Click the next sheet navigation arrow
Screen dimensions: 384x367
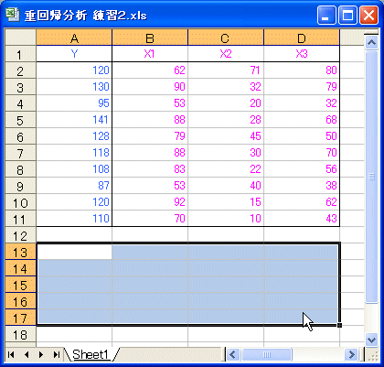point(41,354)
